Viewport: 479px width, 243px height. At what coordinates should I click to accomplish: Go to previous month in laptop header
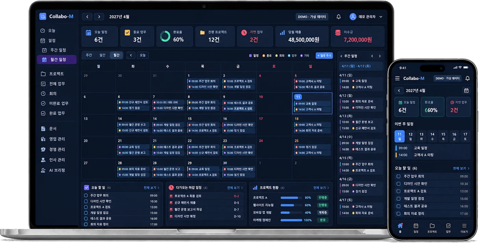point(87,17)
